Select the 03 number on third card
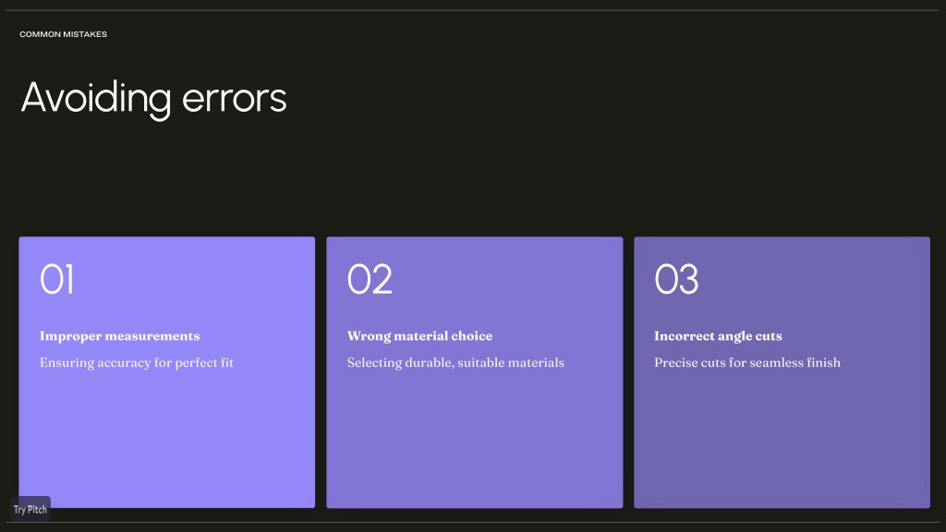This screenshot has width=946, height=532. (676, 279)
